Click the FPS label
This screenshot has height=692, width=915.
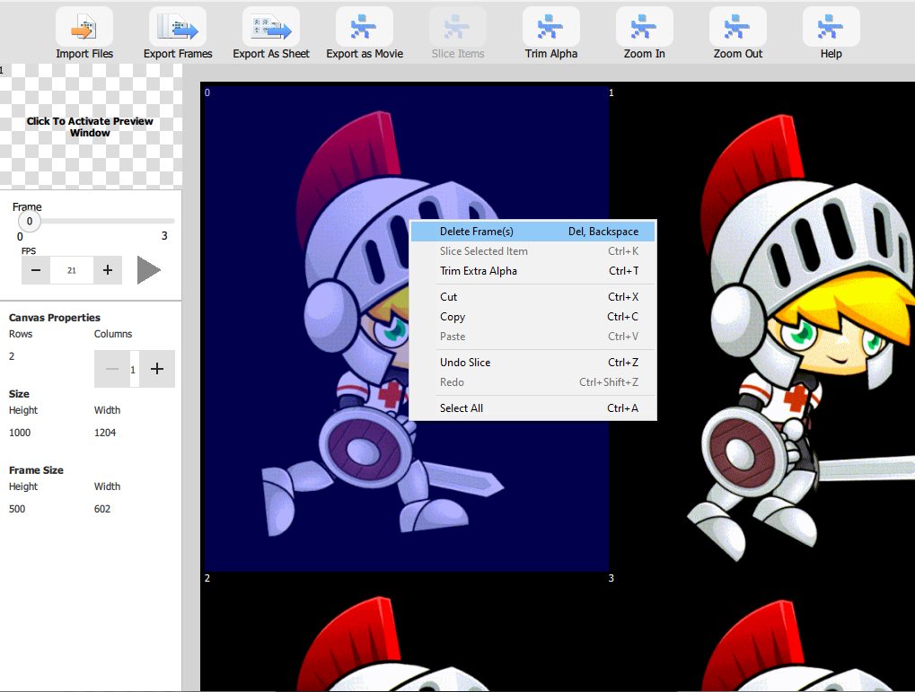[29, 251]
